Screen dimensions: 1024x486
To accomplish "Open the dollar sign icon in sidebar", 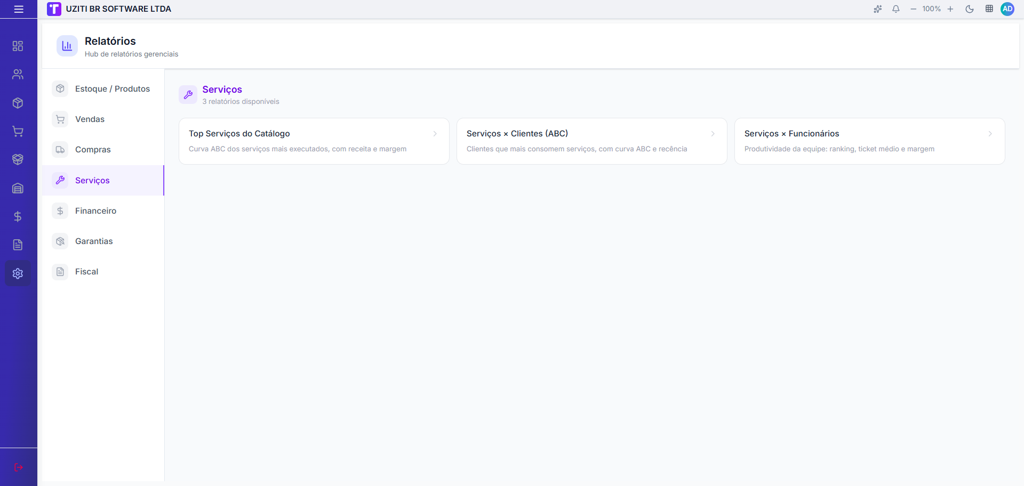I will (18, 216).
